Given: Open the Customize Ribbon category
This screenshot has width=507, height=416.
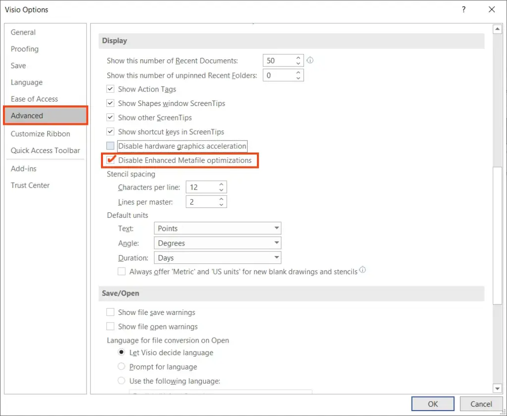Looking at the screenshot, I should [x=41, y=134].
